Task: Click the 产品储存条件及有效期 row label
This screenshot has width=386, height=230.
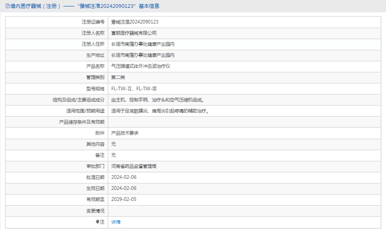Action: coord(82,122)
